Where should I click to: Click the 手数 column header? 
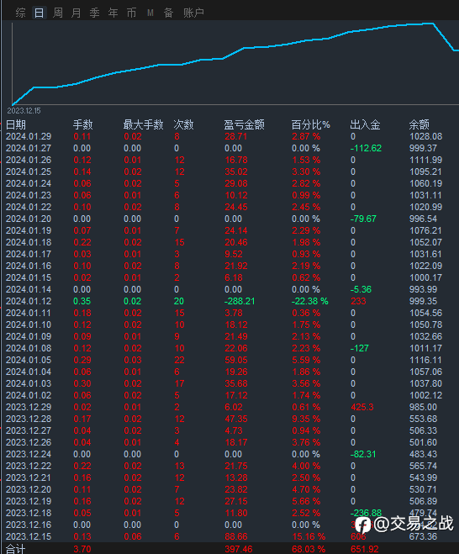(x=82, y=124)
